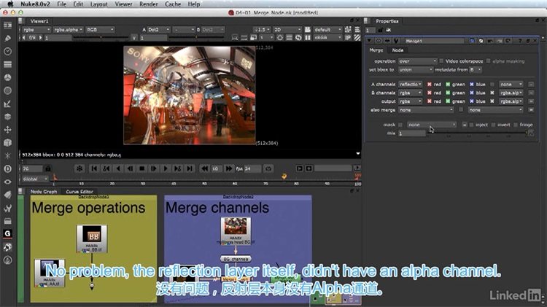
Task: Switch to the Curve Editor tab
Action: tap(79, 192)
